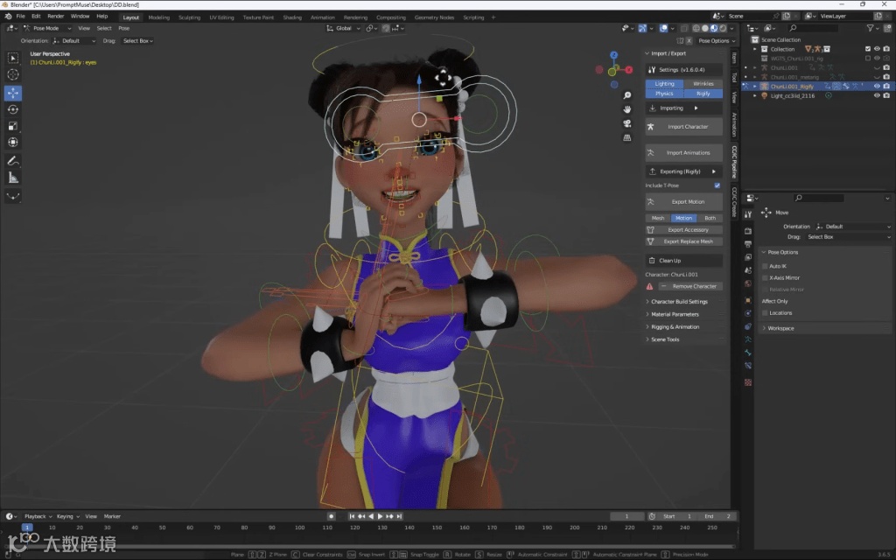Toggle the Wrinkles import option

coord(703,83)
